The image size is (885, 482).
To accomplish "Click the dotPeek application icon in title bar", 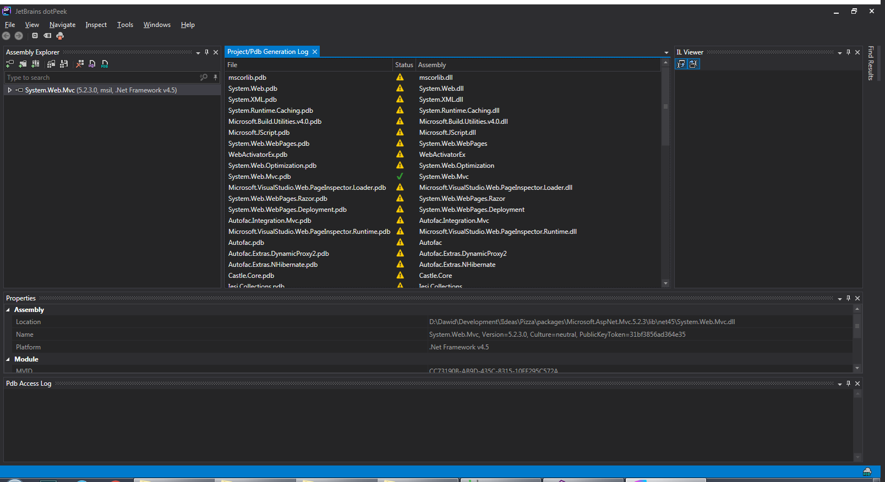I will click(x=7, y=11).
